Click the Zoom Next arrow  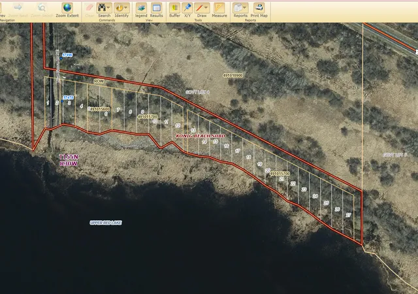18,7
